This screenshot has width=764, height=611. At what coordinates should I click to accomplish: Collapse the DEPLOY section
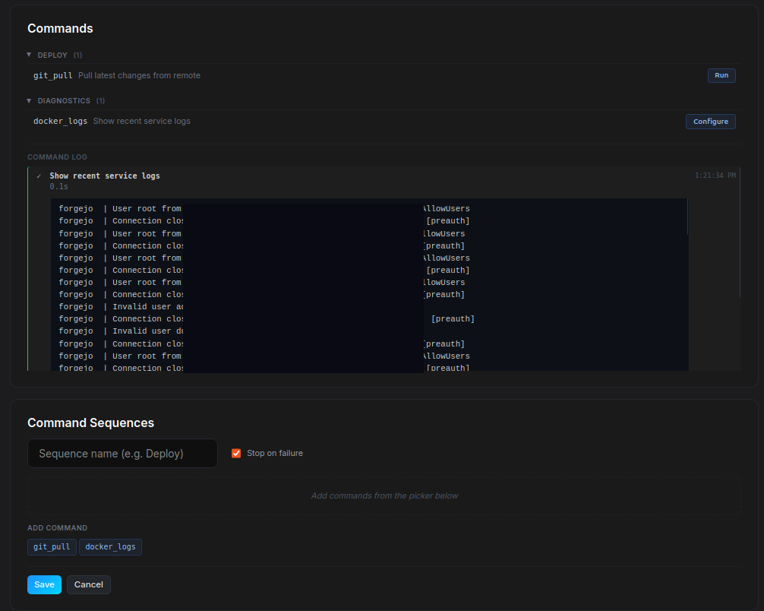29,55
